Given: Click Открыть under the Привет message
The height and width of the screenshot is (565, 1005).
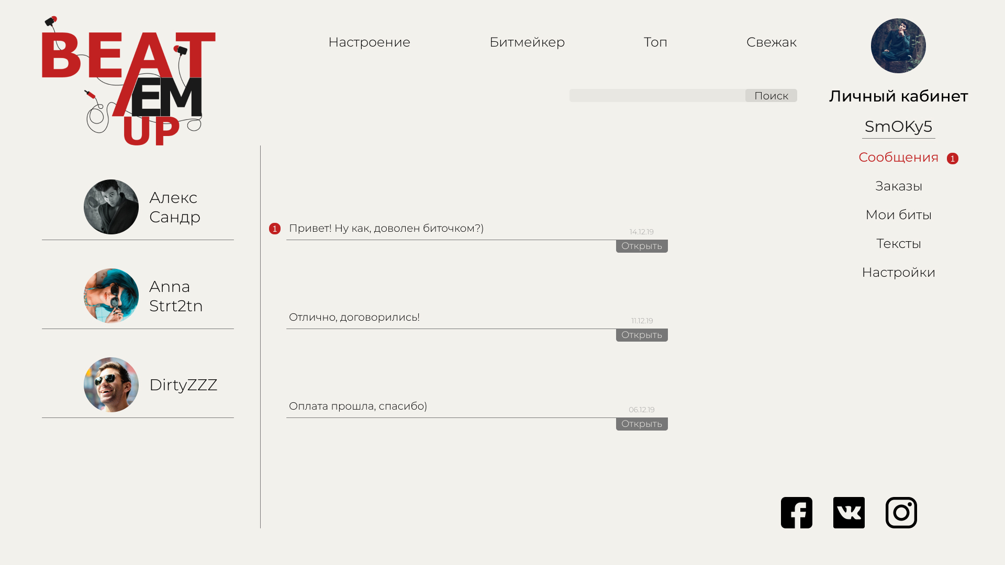Looking at the screenshot, I should 642,246.
